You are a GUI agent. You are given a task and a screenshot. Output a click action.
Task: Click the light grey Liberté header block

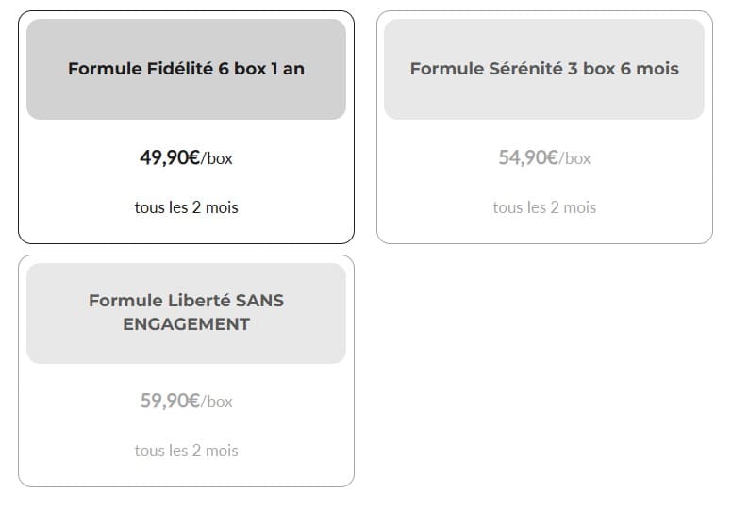coord(186,347)
